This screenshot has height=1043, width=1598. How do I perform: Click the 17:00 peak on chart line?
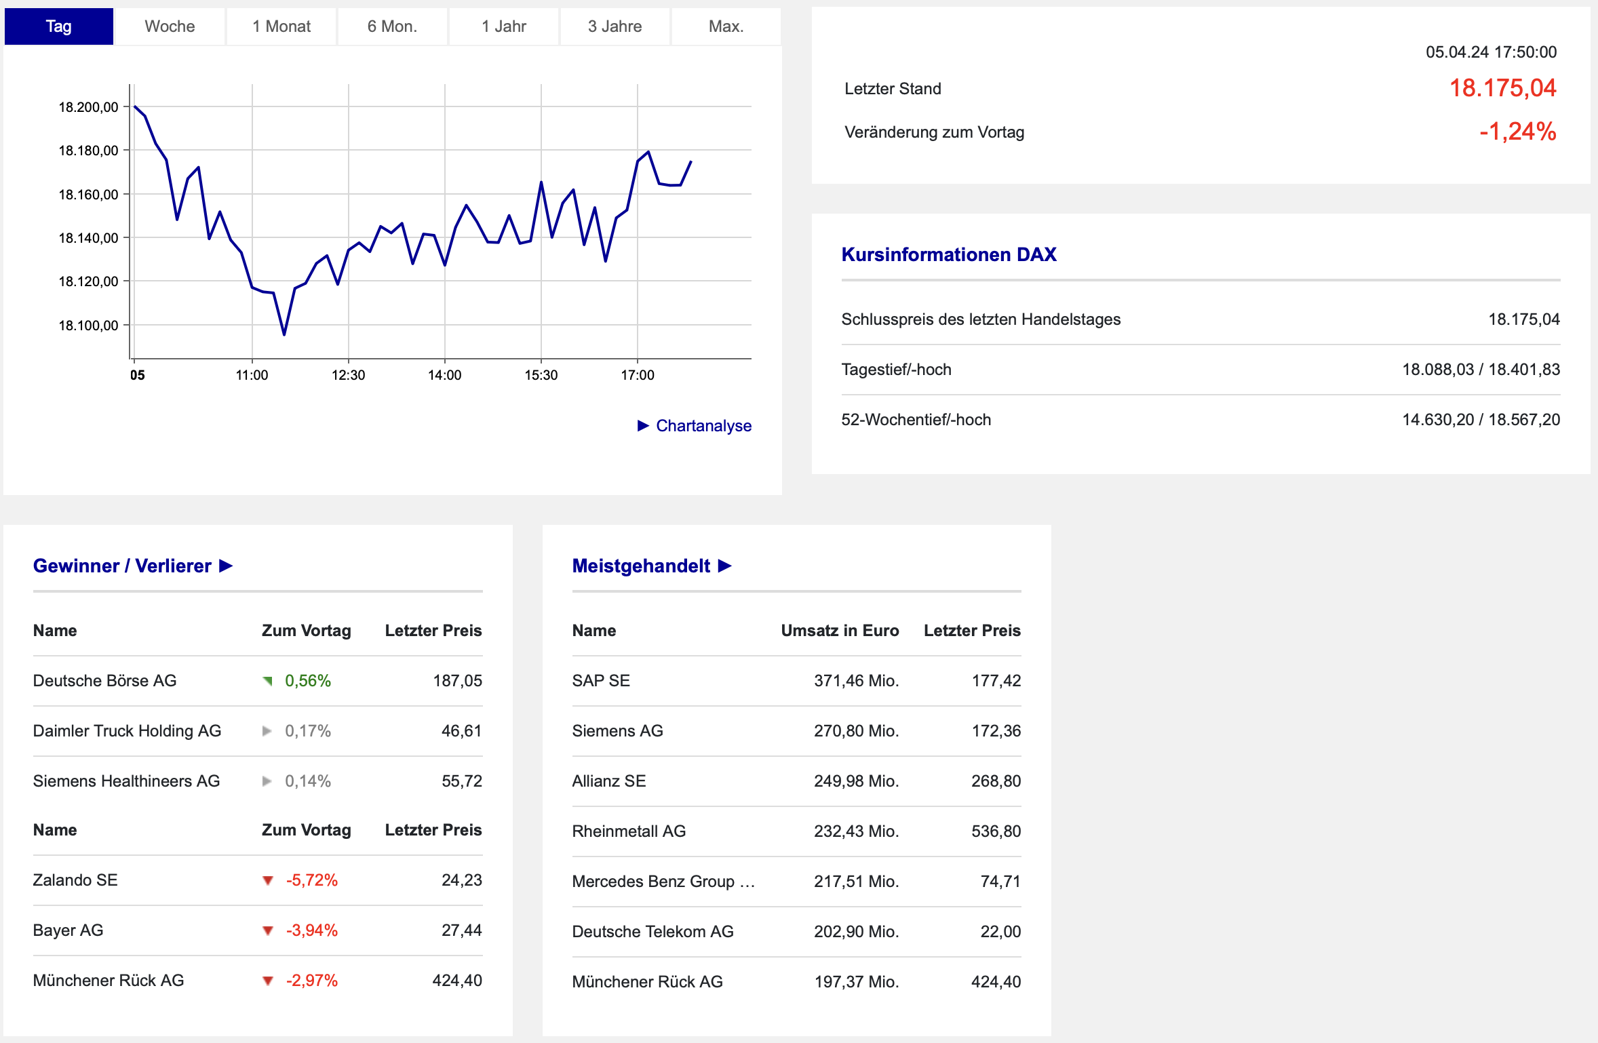pos(648,152)
